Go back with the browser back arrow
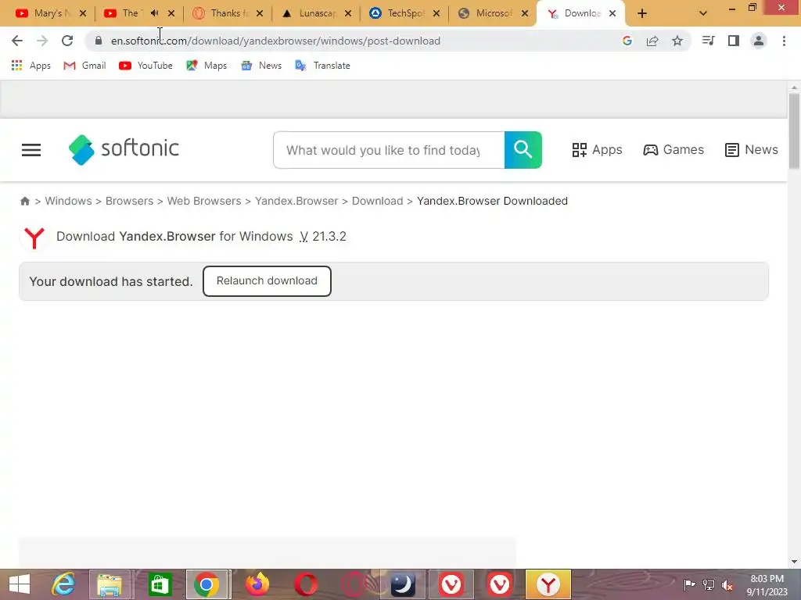801x600 pixels. pos(17,41)
